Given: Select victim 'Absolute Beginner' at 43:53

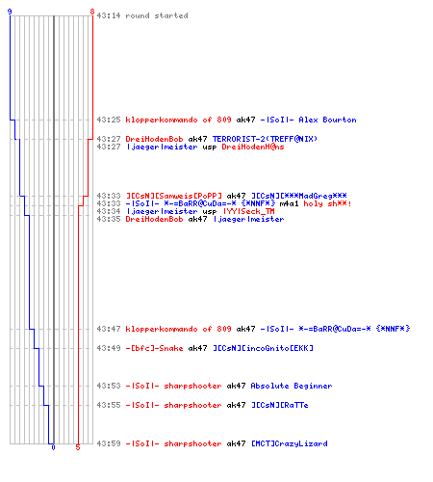Looking at the screenshot, I should 292,386.
